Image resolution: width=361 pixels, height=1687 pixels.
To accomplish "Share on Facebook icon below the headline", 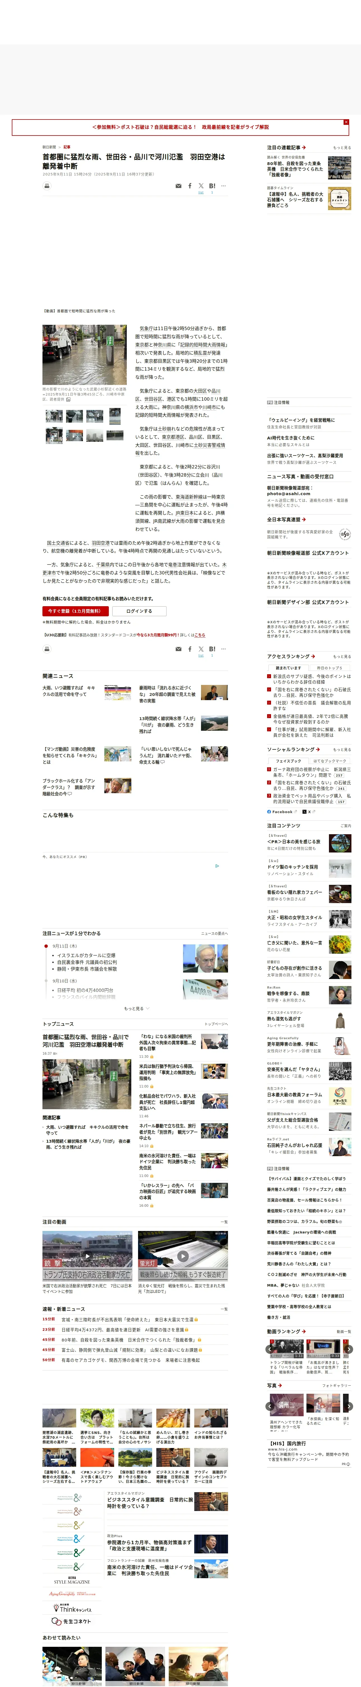I will tap(190, 186).
